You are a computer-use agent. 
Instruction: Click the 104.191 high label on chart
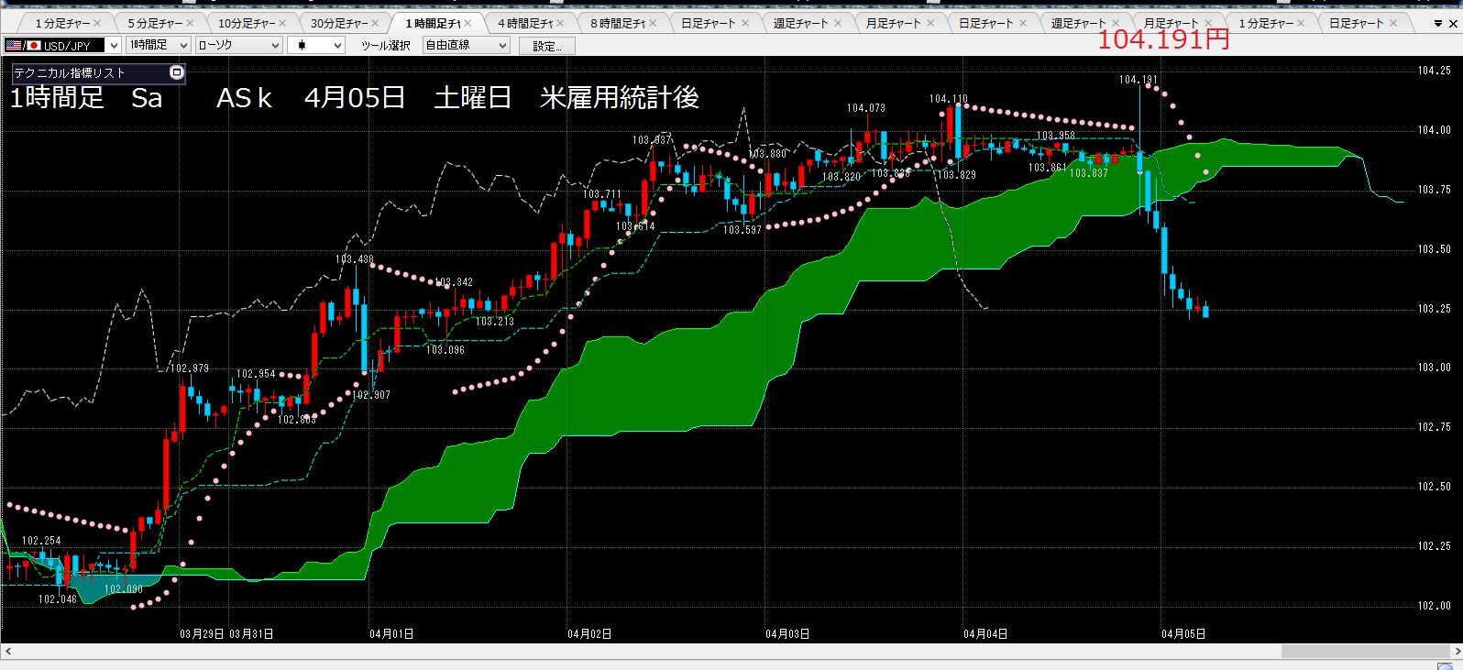1138,80
